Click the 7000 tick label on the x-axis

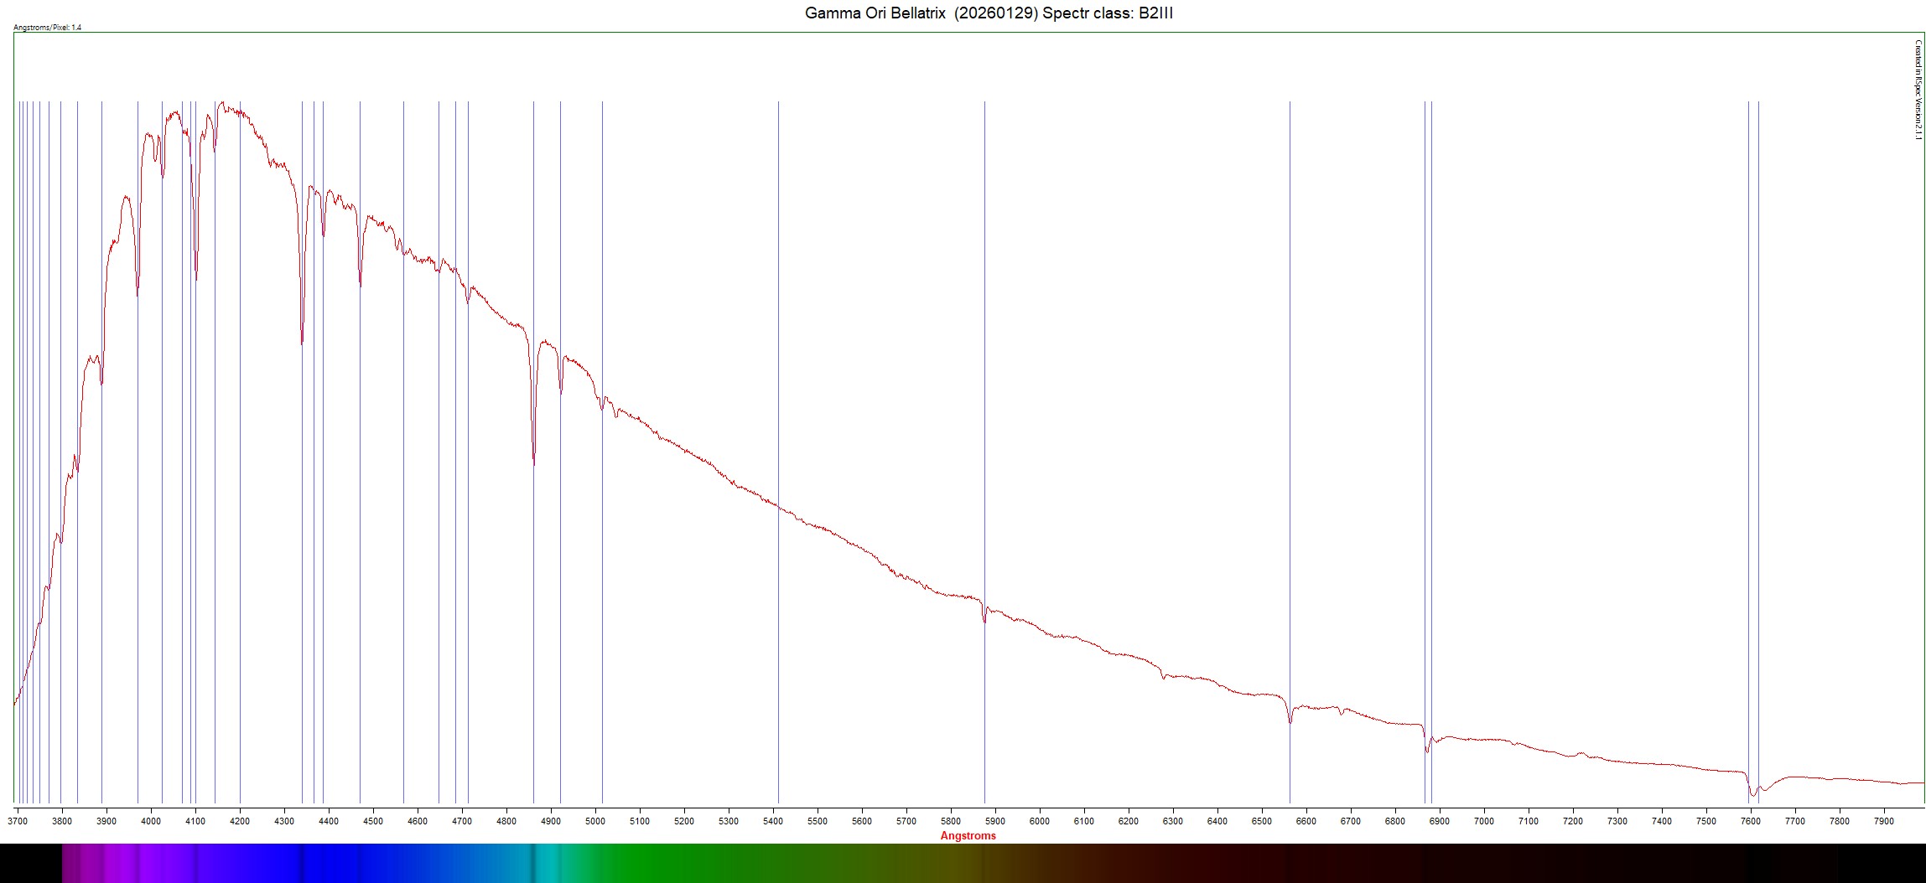1483,821
